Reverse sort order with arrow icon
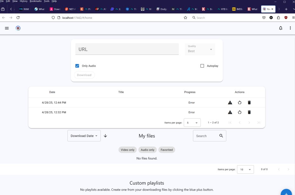The height and width of the screenshot is (195, 295). [x=106, y=136]
